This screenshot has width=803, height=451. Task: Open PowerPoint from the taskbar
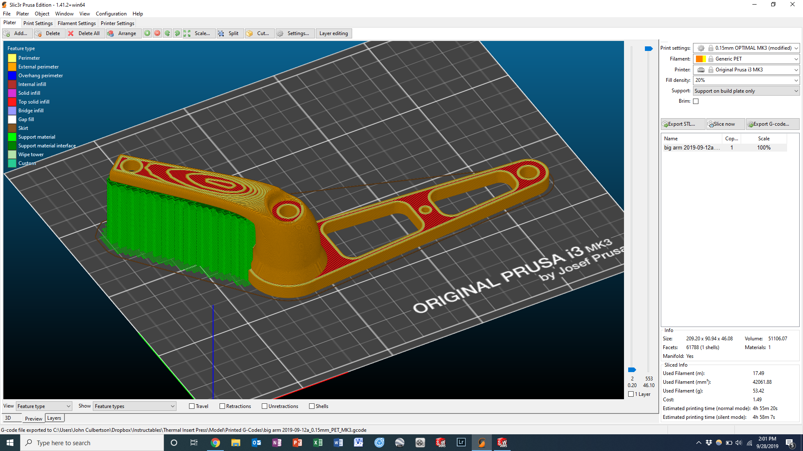tap(297, 443)
